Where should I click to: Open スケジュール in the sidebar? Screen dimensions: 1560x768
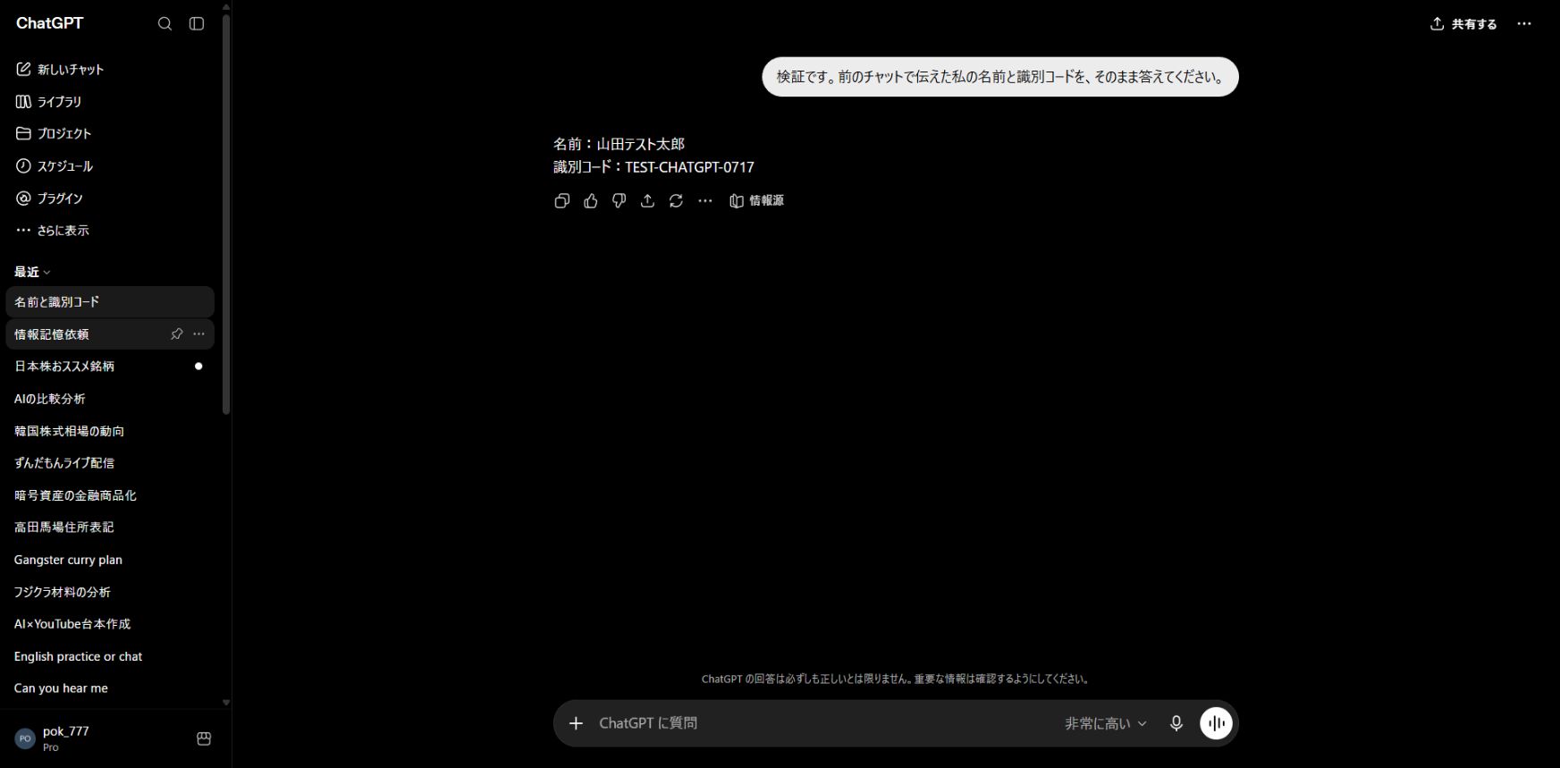click(109, 165)
